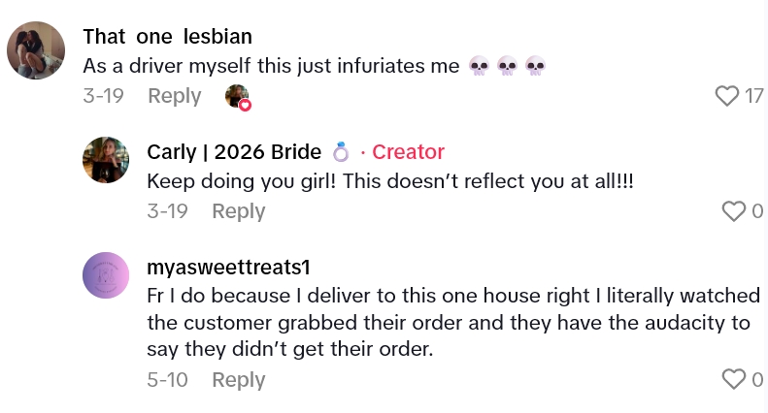Screen dimensions: 768x413
Task: Like the myasweettreats1 comment
Action: (733, 379)
